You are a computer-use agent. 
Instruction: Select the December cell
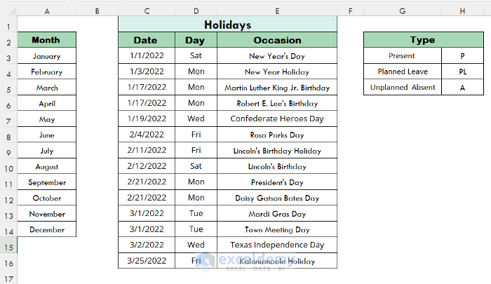(46, 229)
